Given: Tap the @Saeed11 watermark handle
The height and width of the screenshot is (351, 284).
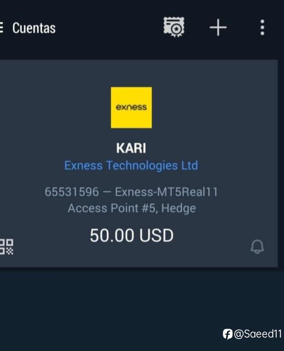Looking at the screenshot, I should 258,334.
